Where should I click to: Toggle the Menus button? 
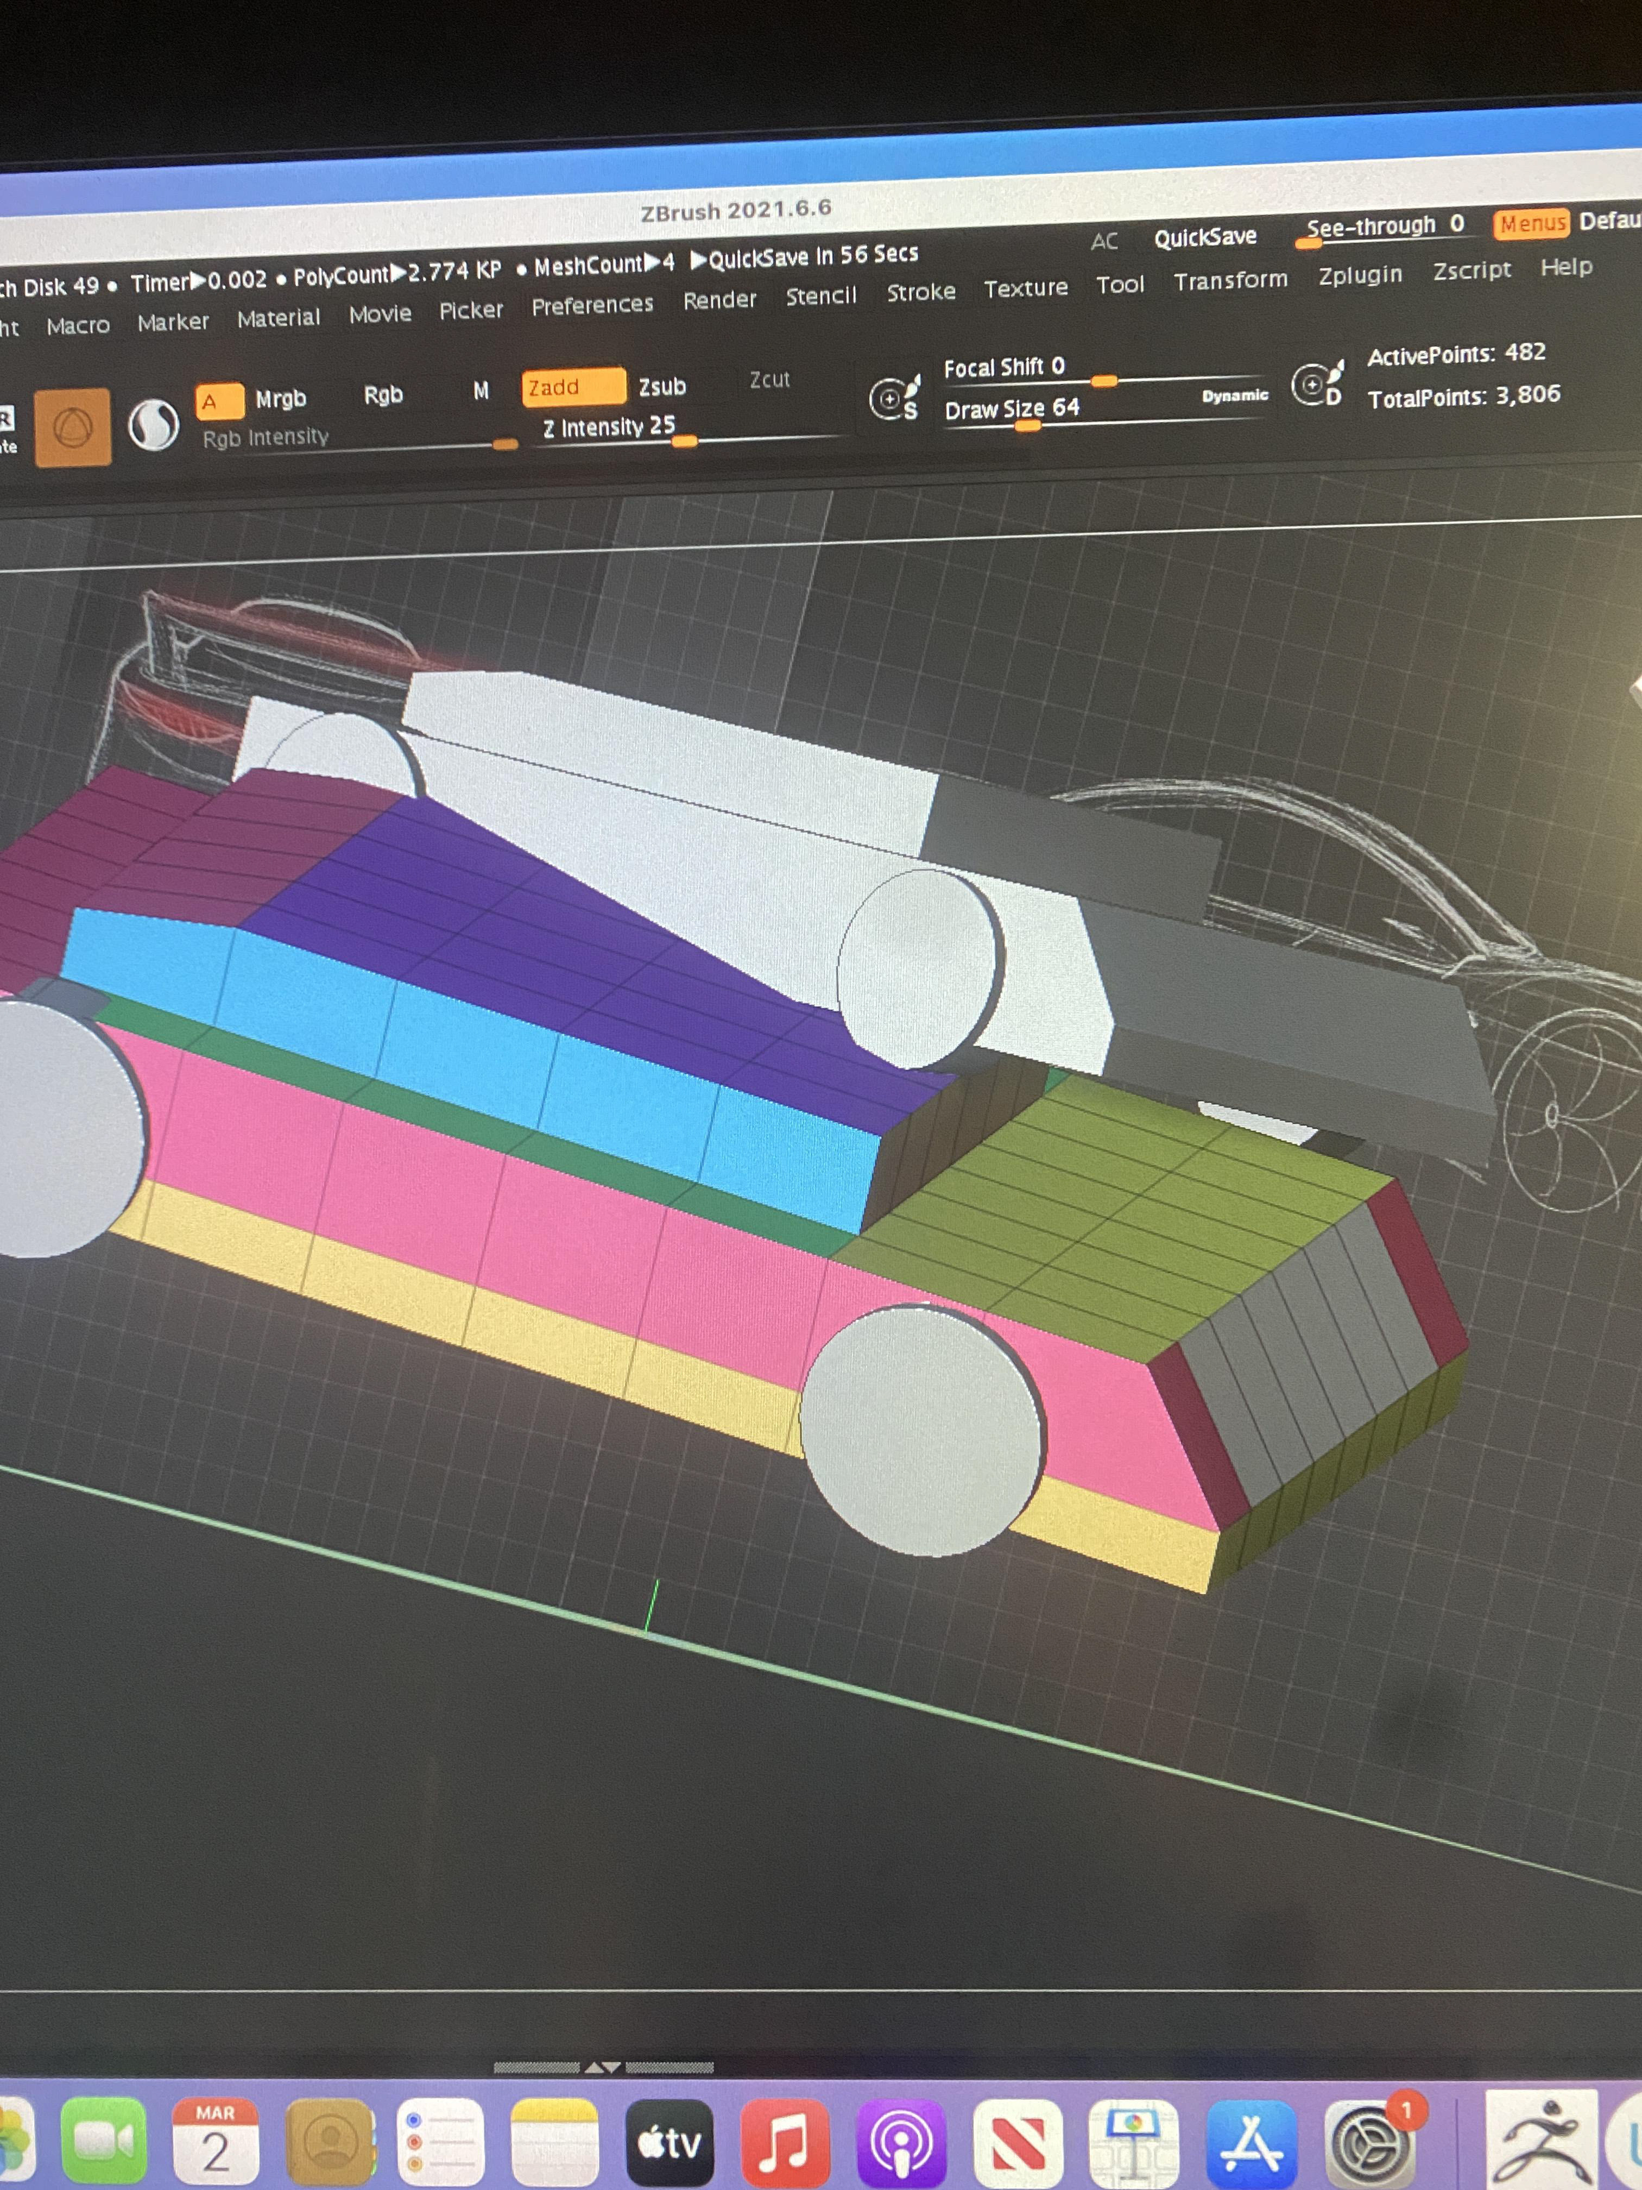pos(1531,224)
